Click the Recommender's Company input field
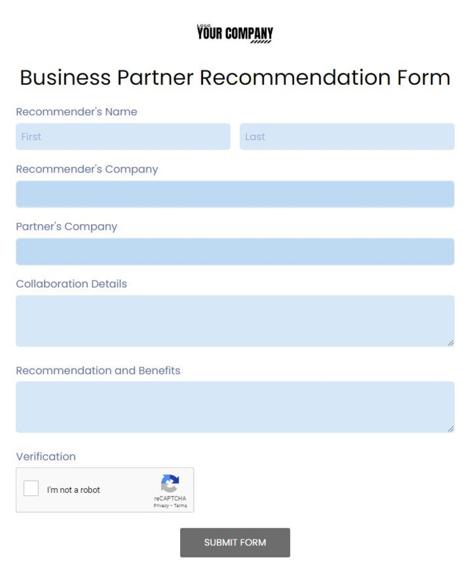Image resolution: width=471 pixels, height=573 pixels. coord(235,194)
